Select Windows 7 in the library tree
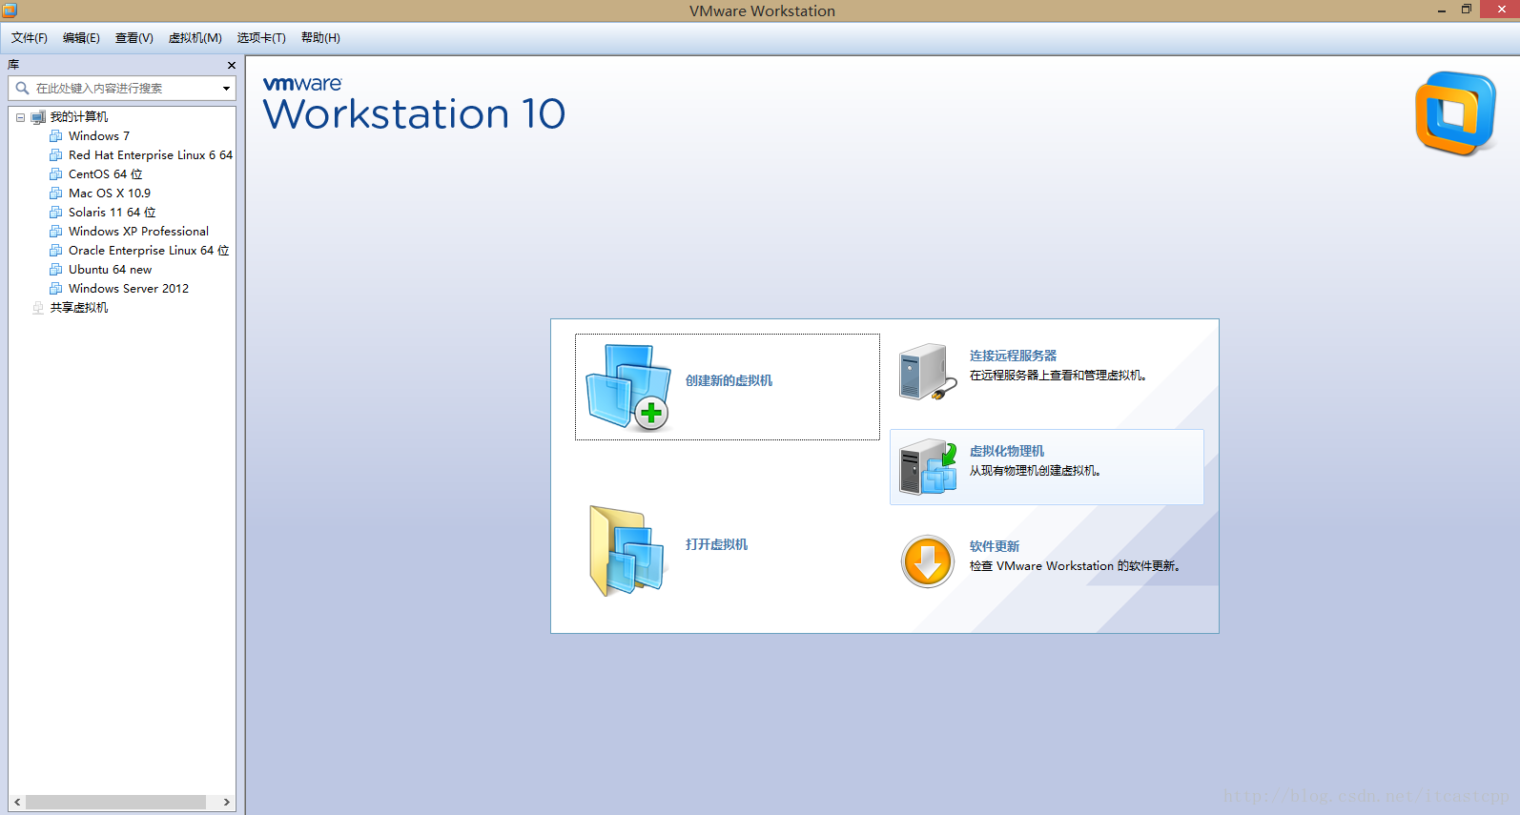1520x815 pixels. pyautogui.click(x=99, y=135)
